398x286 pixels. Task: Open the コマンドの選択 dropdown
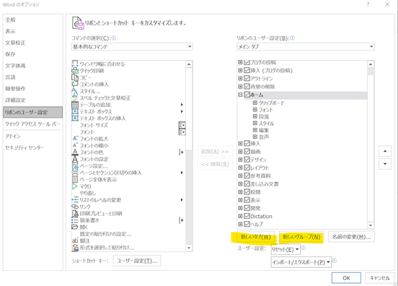(132, 46)
